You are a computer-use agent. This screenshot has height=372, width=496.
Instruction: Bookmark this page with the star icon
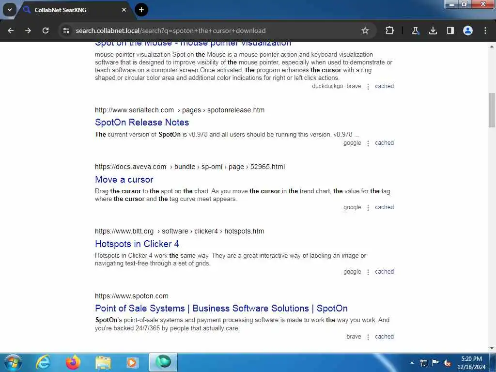[365, 31]
